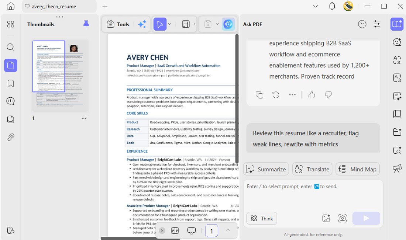Expand the cursor tool dropdown arrow
The width and height of the screenshot is (406, 240).
tap(169, 24)
